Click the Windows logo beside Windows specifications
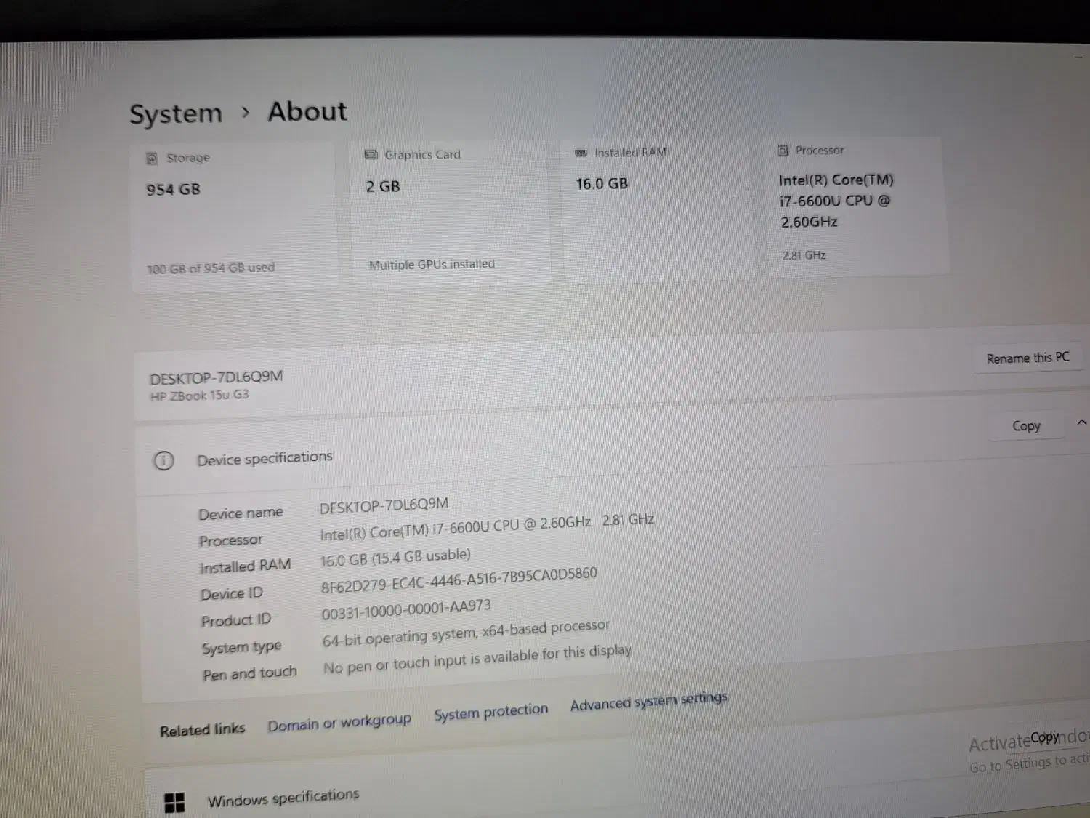Image resolution: width=1090 pixels, height=818 pixels. coord(174,803)
